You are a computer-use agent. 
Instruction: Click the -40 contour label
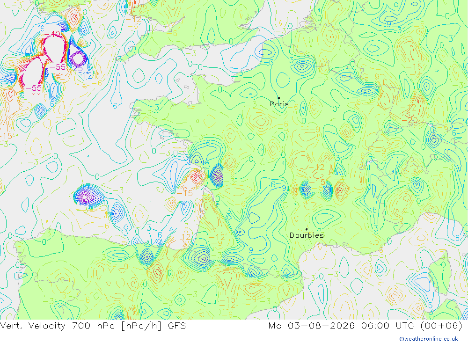click(52, 34)
